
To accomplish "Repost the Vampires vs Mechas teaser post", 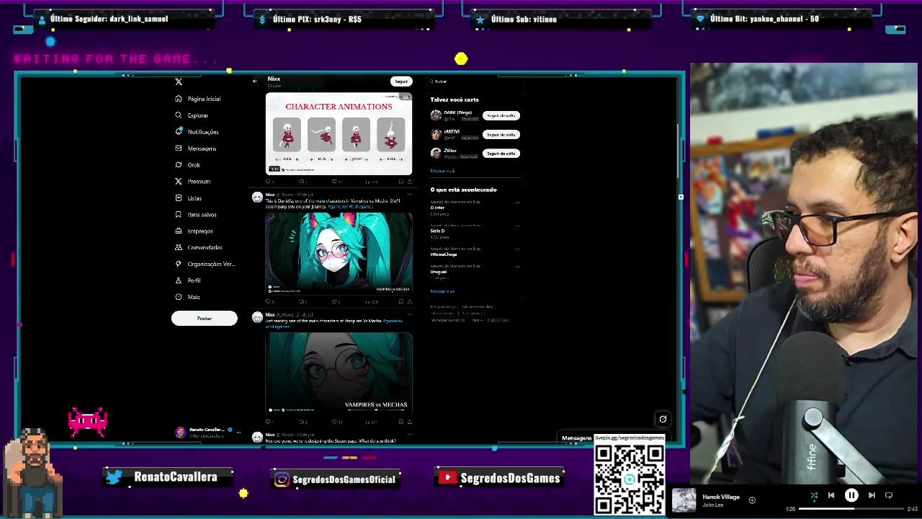I will [302, 422].
